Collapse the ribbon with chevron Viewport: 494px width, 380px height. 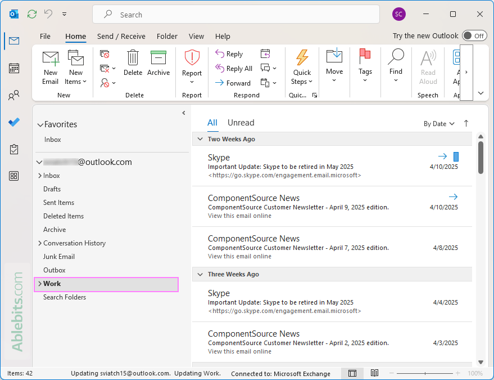coord(481,93)
